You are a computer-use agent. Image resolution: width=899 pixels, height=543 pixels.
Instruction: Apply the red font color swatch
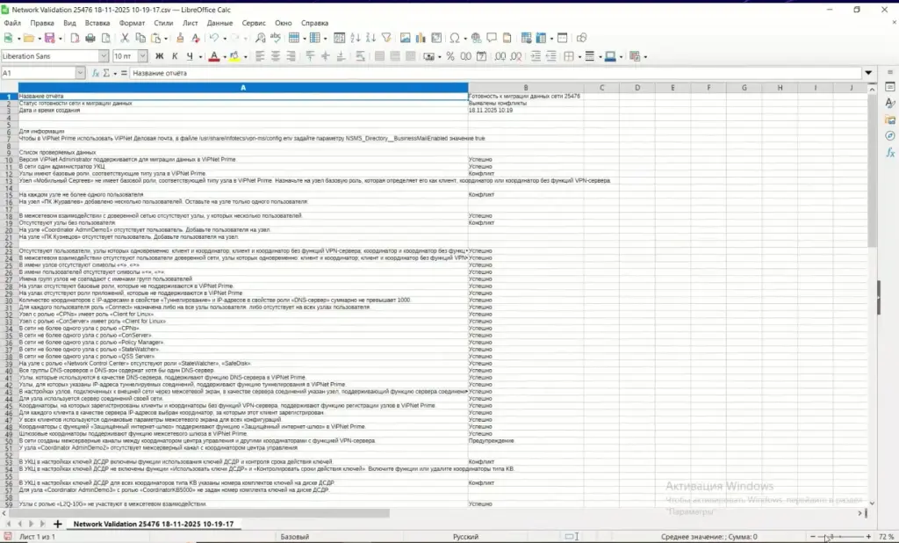coord(214,56)
